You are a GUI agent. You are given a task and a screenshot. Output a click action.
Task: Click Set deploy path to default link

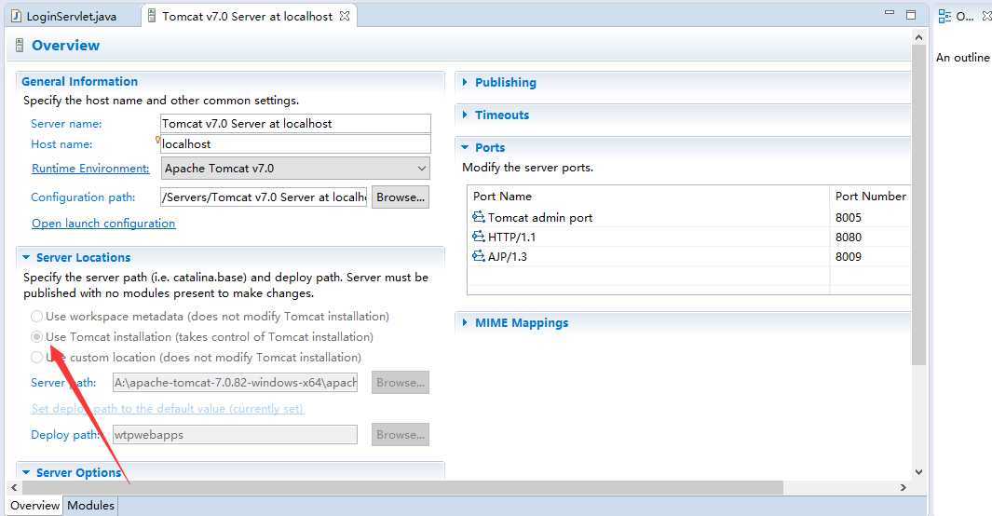pyautogui.click(x=168, y=409)
